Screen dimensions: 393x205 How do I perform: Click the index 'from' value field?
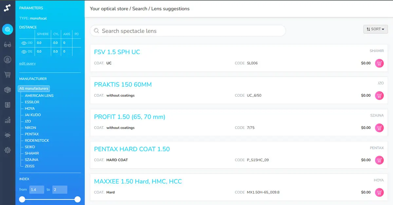click(37, 190)
